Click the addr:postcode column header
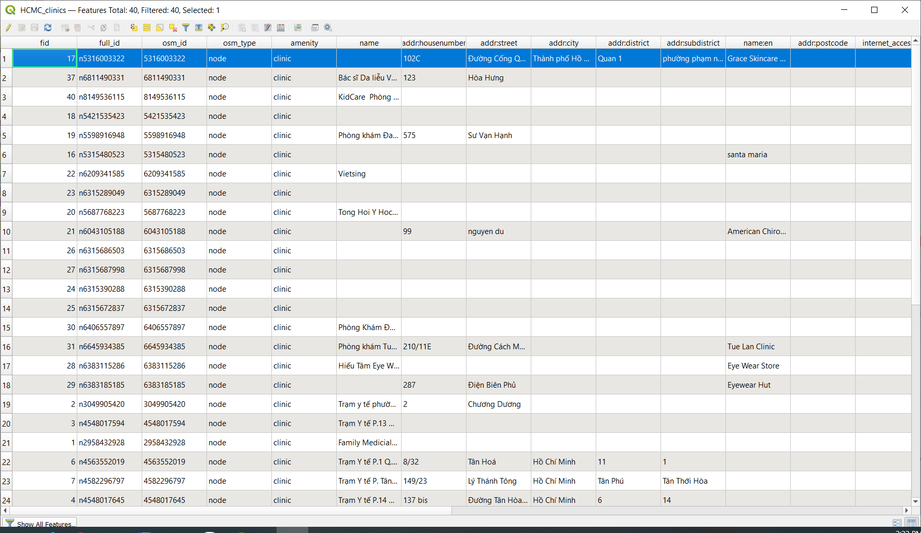This screenshot has height=533, width=921. (x=823, y=43)
